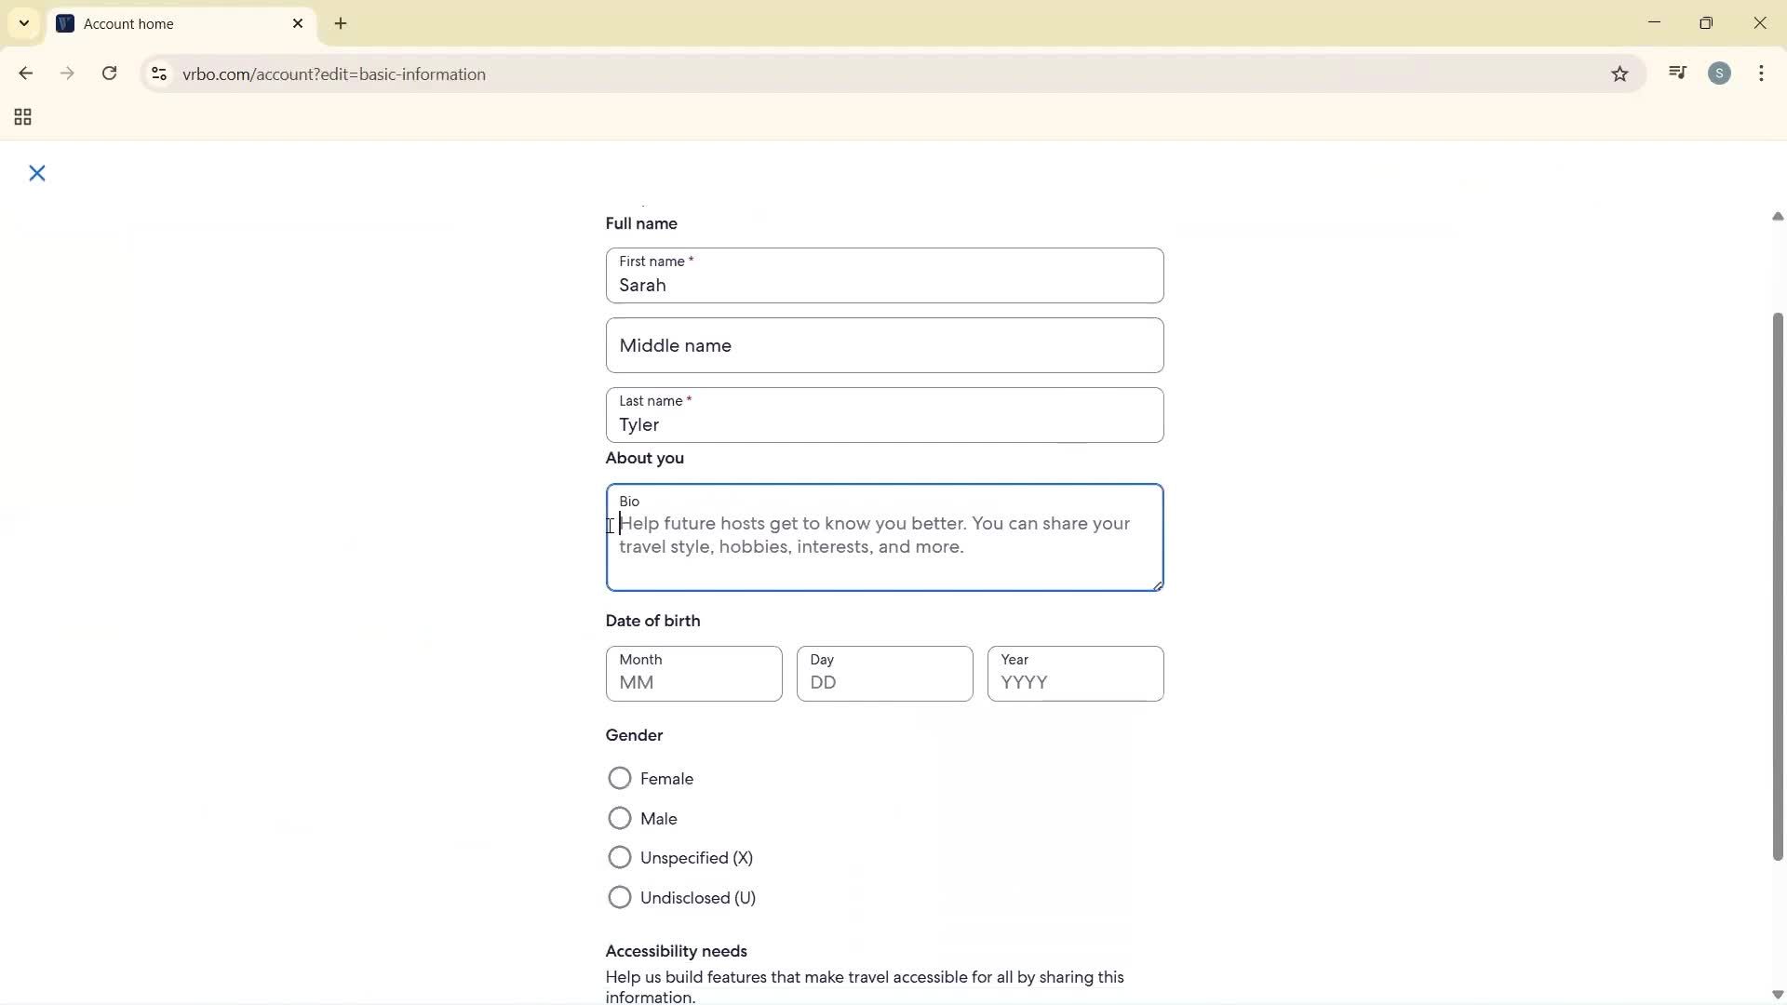
Task: Close the account edit overlay
Action: pos(37,173)
